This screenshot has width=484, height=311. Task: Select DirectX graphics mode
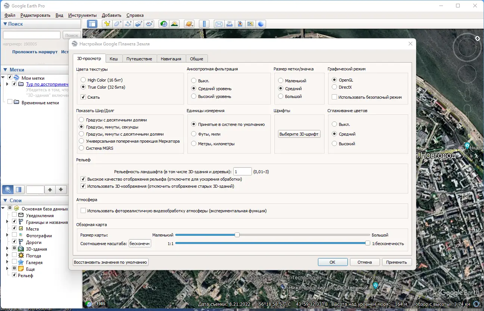(334, 87)
